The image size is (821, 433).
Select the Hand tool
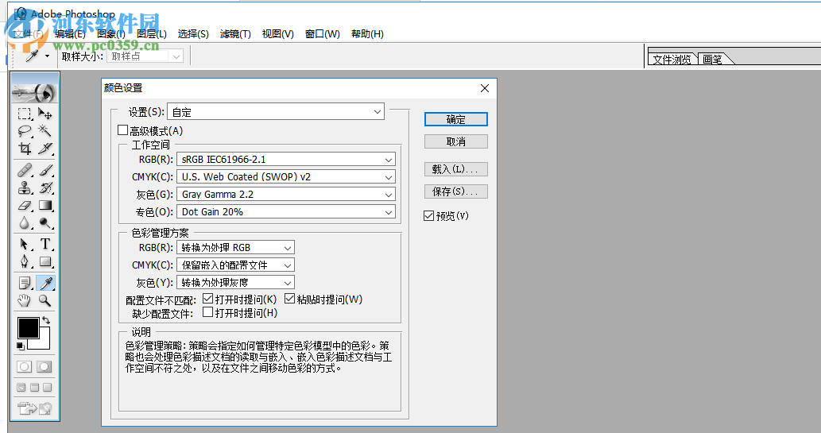click(x=24, y=300)
